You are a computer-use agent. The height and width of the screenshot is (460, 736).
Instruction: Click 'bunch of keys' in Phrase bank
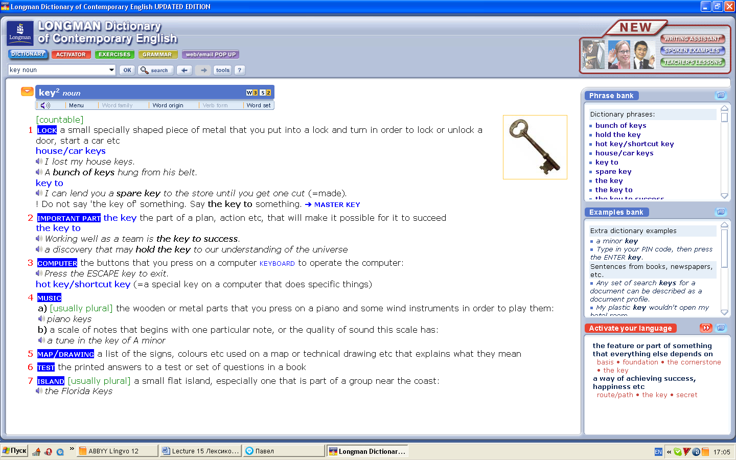620,125
